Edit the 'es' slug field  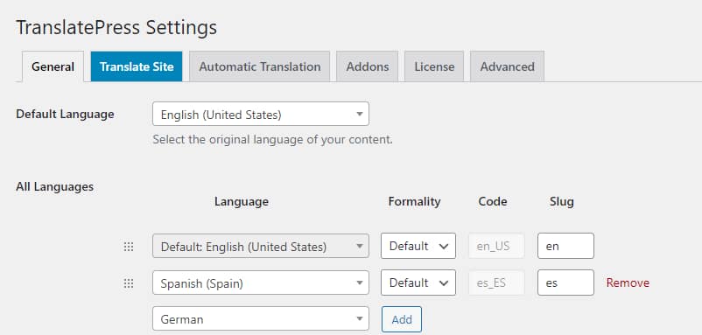pyautogui.click(x=566, y=283)
